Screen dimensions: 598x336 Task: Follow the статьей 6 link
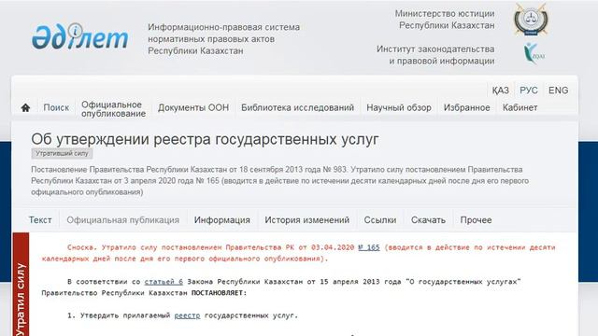(x=164, y=282)
